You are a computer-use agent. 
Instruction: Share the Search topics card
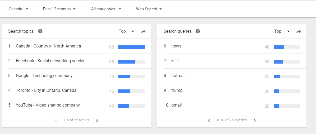[143, 31]
